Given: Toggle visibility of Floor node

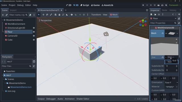Looking at the screenshot, I should [34, 32].
